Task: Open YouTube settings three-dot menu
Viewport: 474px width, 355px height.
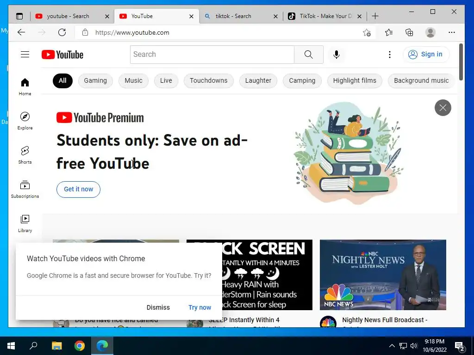Action: [x=389, y=55]
